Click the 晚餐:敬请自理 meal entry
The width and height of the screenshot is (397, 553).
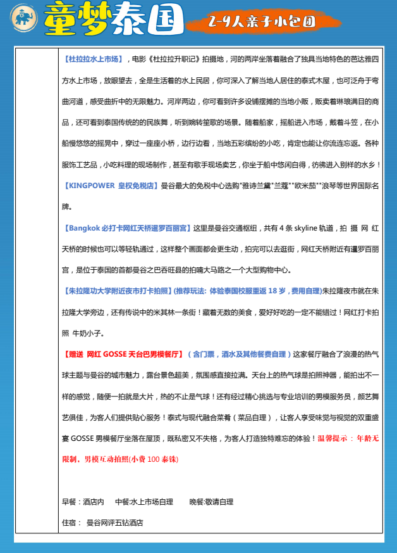pos(211,502)
